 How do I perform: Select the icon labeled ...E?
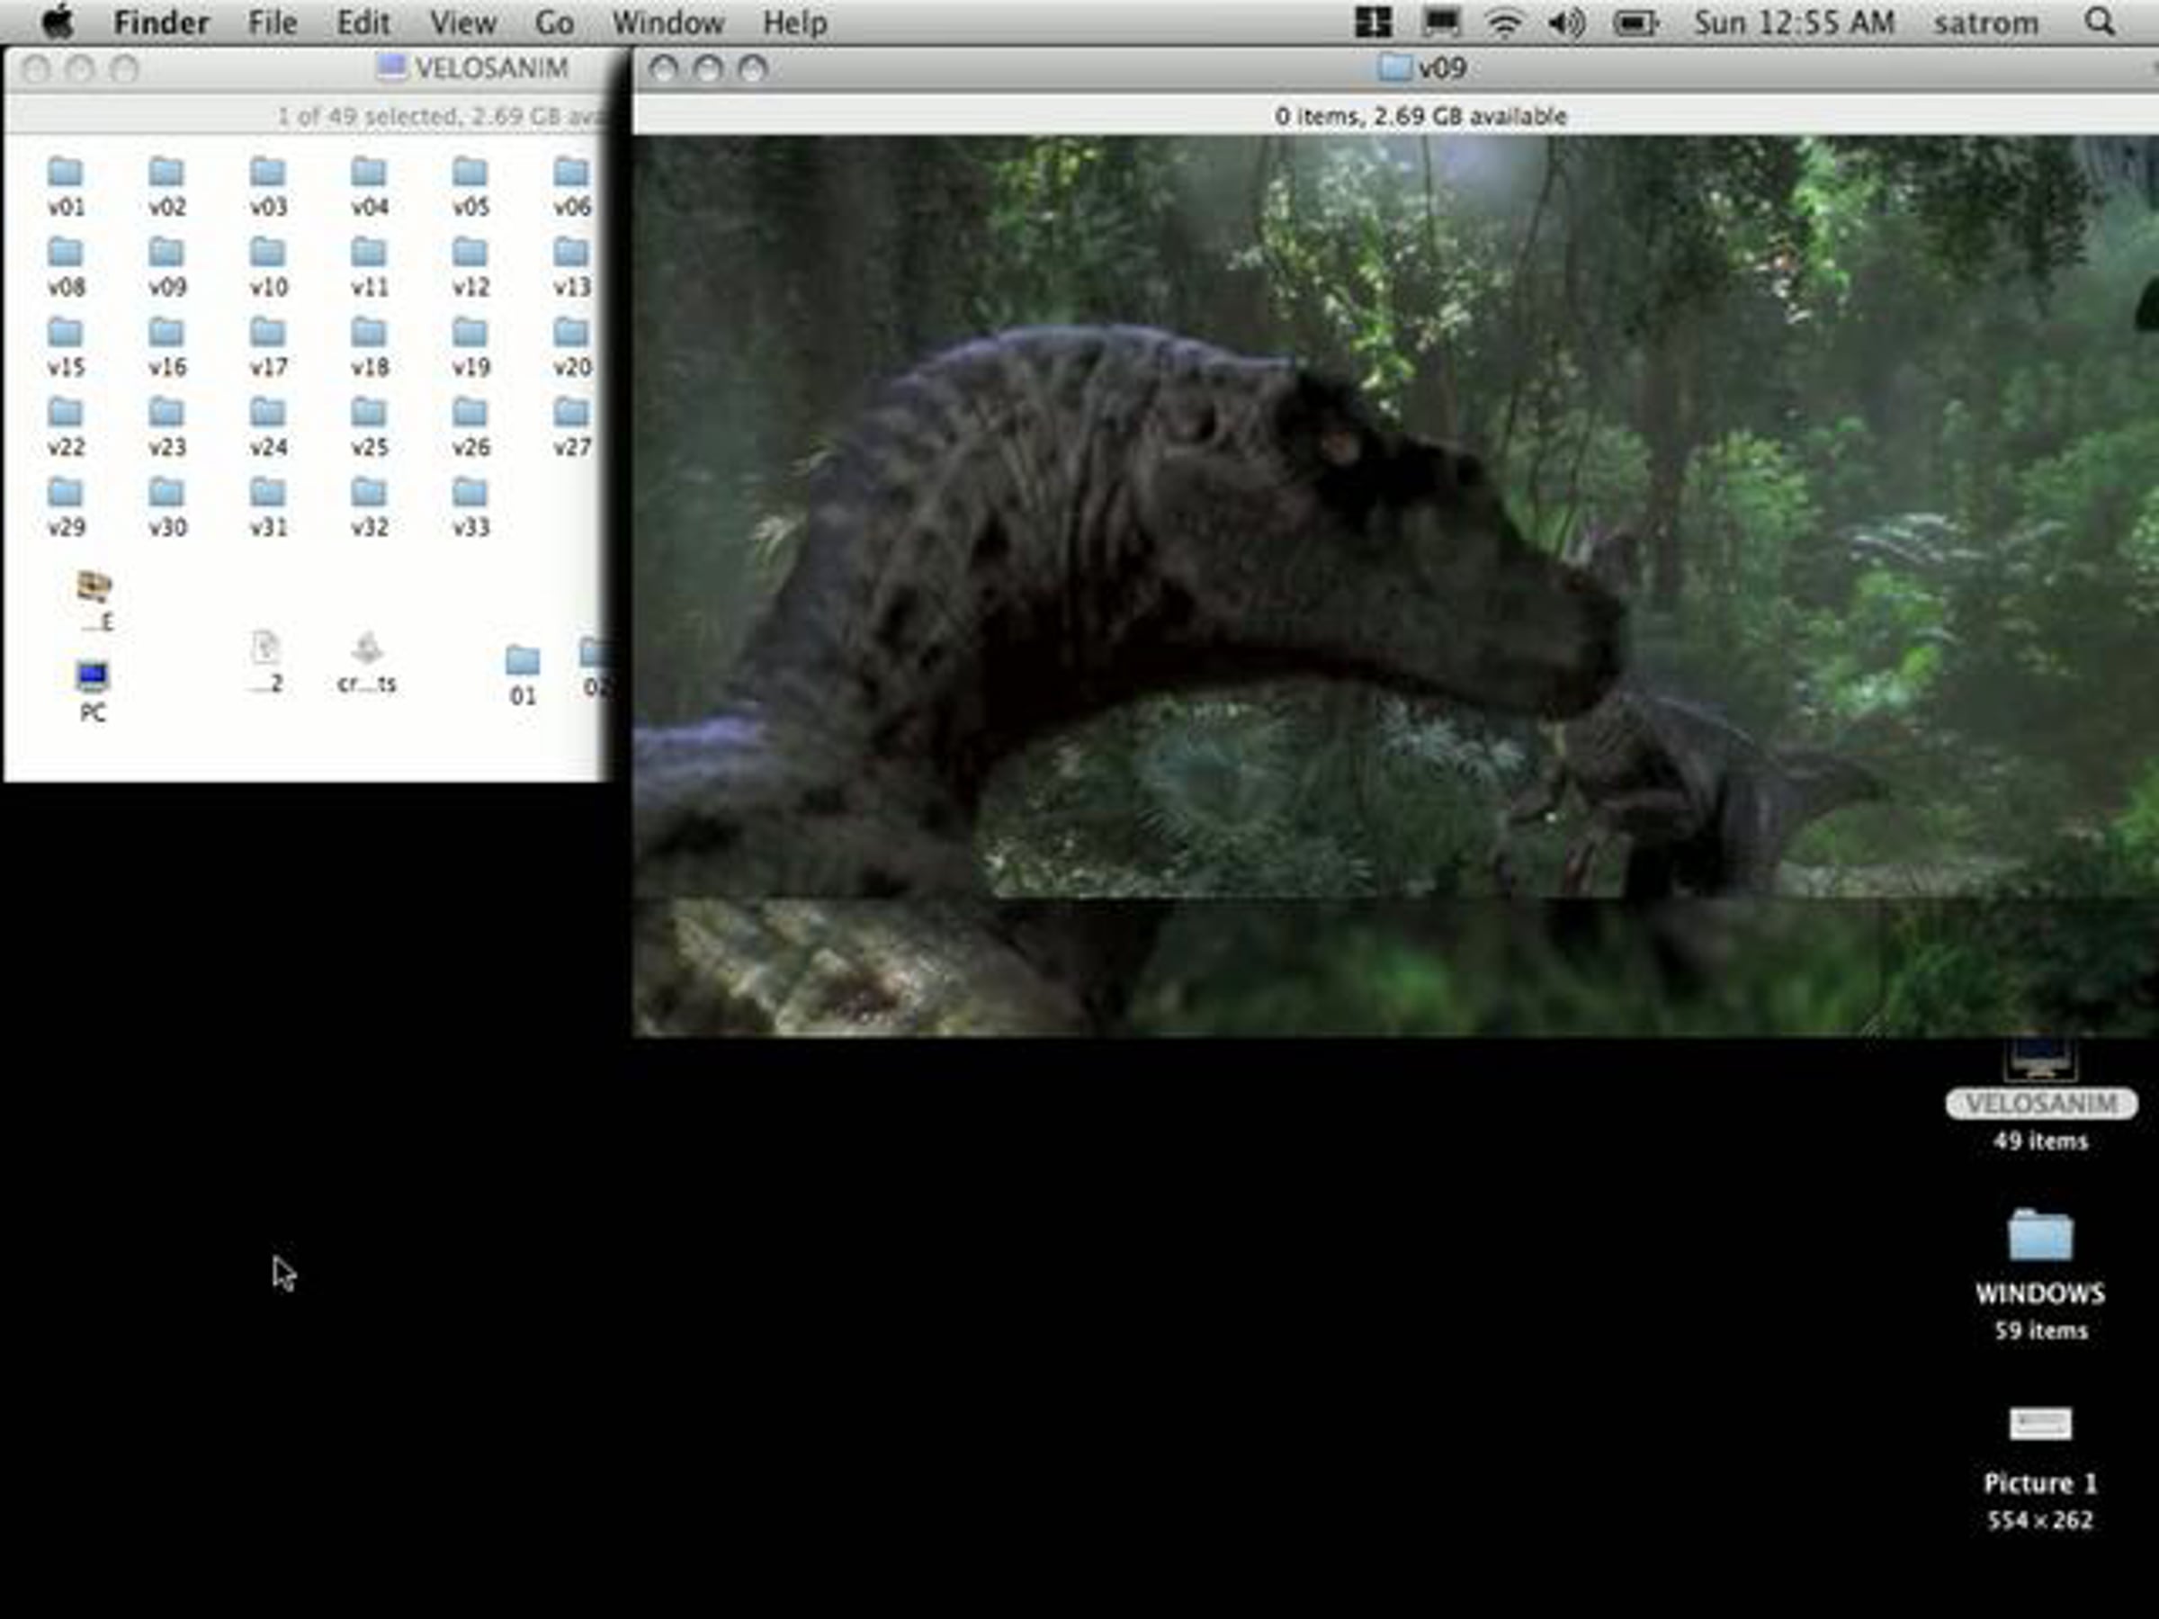94,599
